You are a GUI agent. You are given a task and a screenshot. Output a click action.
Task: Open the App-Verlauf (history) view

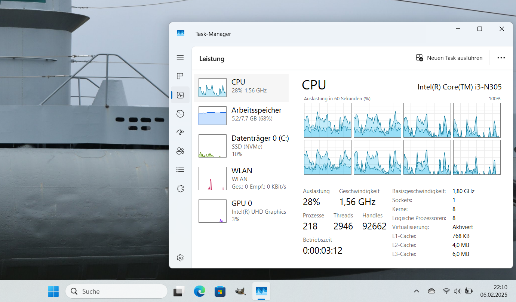(x=180, y=113)
